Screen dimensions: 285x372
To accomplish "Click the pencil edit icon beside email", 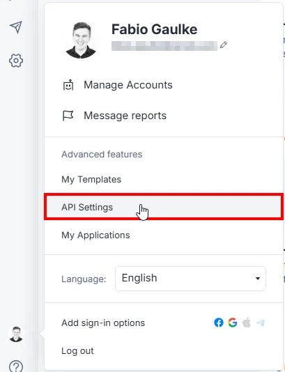I will tap(224, 45).
